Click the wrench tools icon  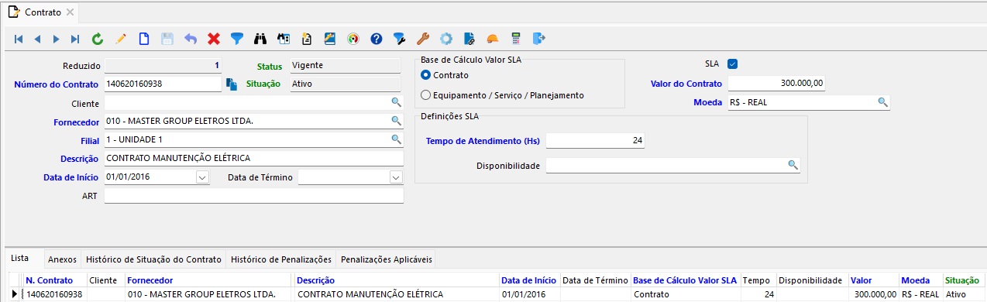point(423,38)
